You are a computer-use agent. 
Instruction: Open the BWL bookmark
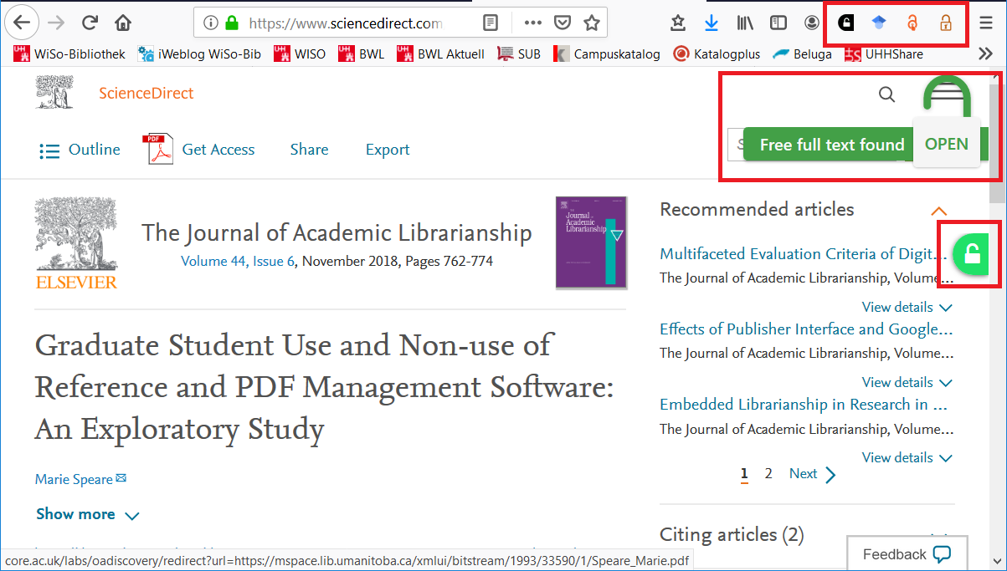362,54
